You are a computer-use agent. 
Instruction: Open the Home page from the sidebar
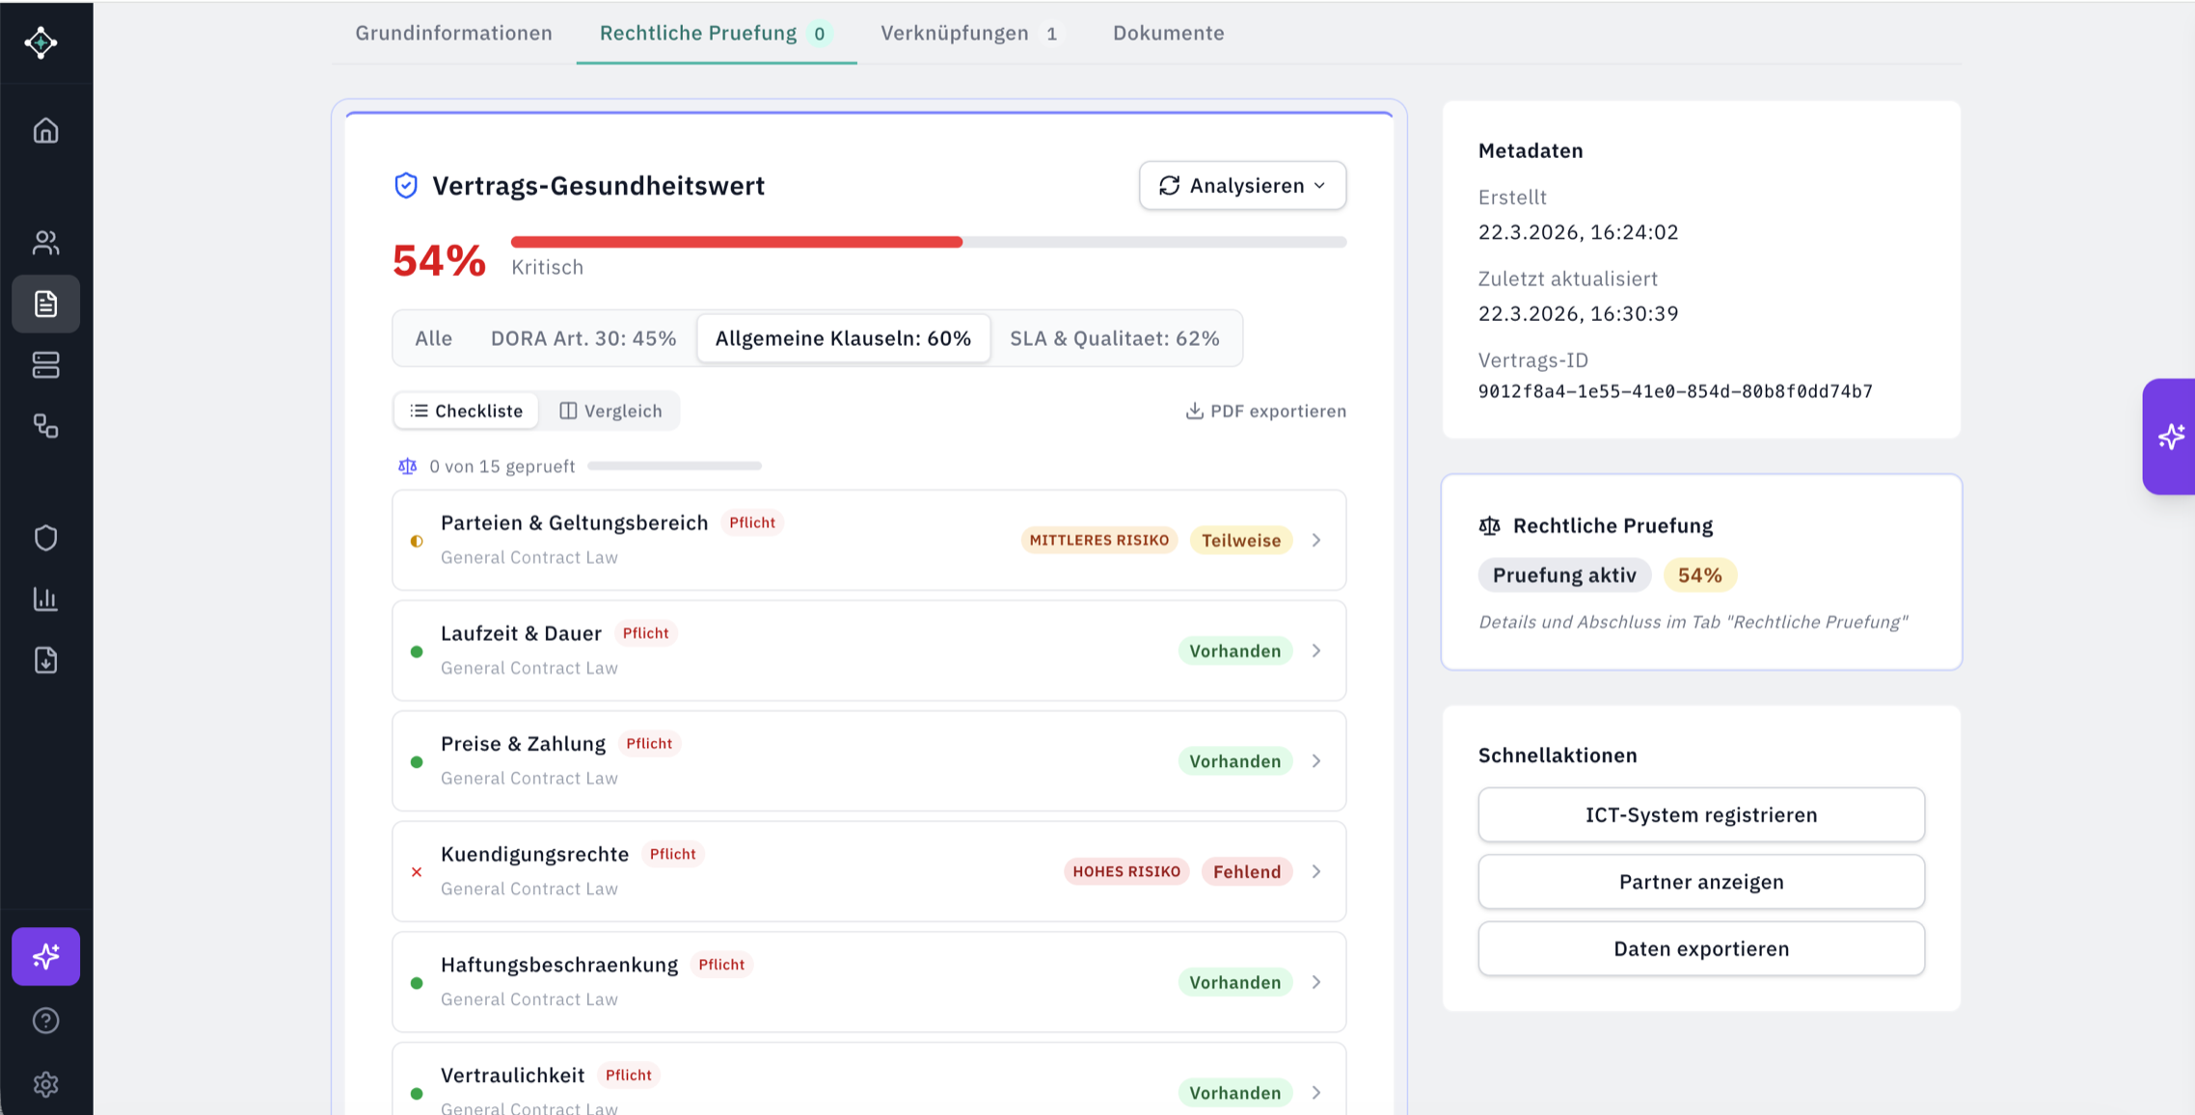pyautogui.click(x=45, y=131)
